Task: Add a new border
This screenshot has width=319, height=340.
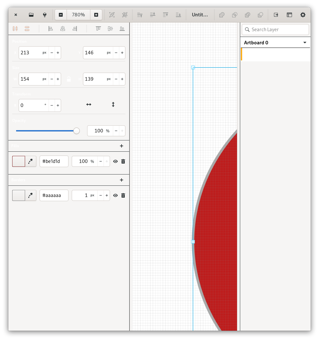Action: click(x=122, y=180)
